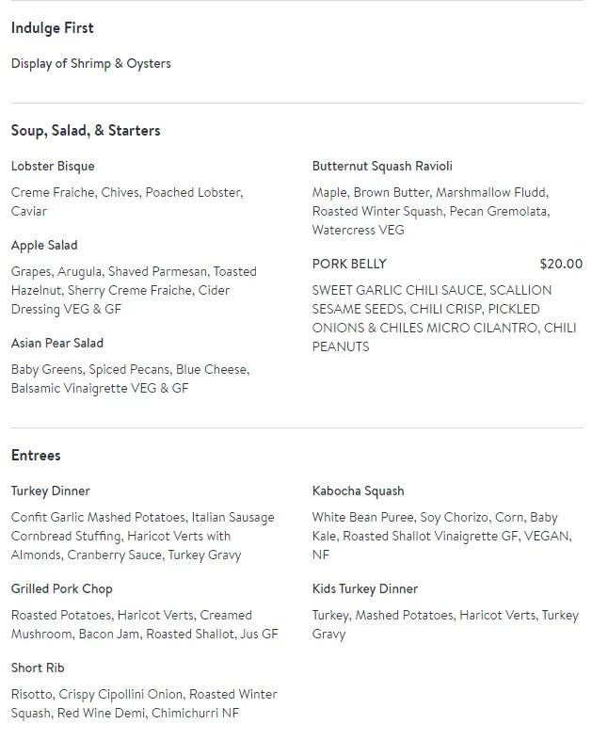
Task: Select the PORK BELLY item name
Action: [349, 265]
